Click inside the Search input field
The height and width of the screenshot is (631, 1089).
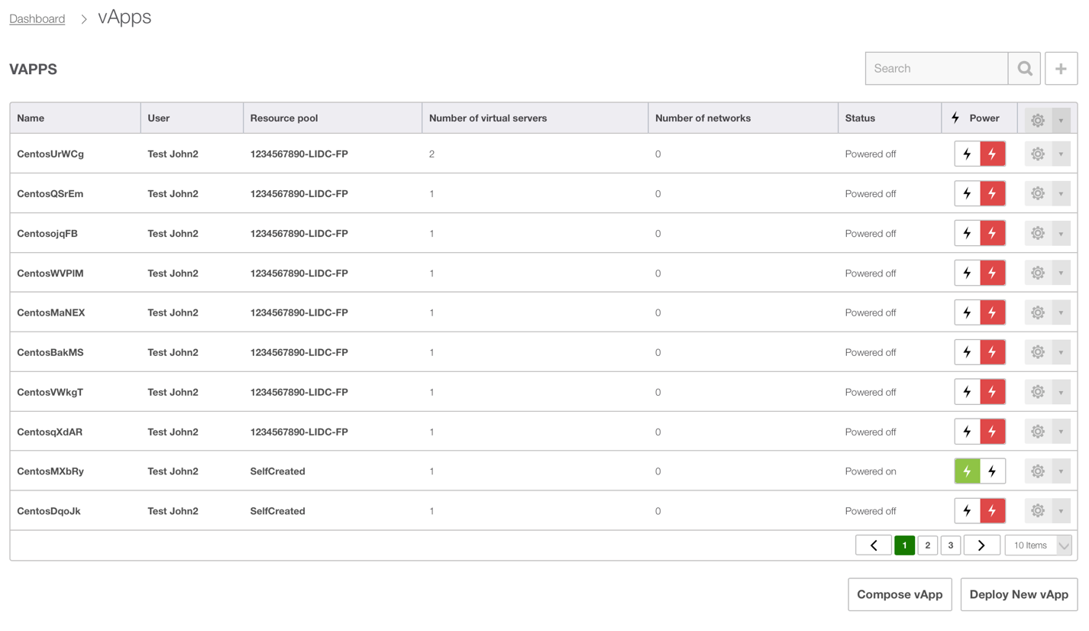pyautogui.click(x=936, y=68)
